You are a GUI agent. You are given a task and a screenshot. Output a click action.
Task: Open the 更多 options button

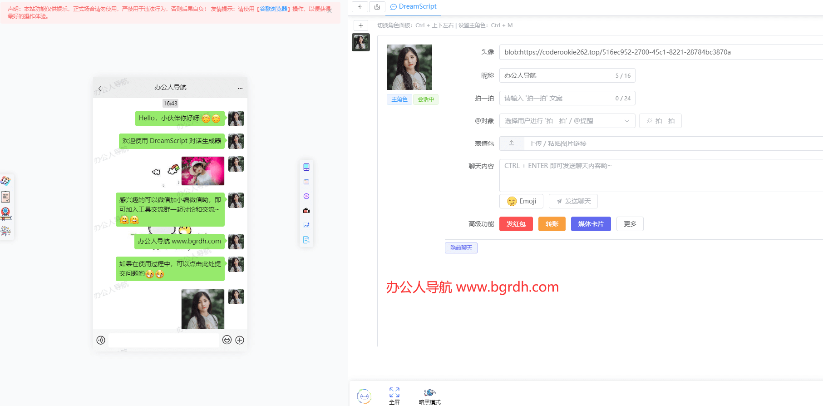[x=630, y=224]
